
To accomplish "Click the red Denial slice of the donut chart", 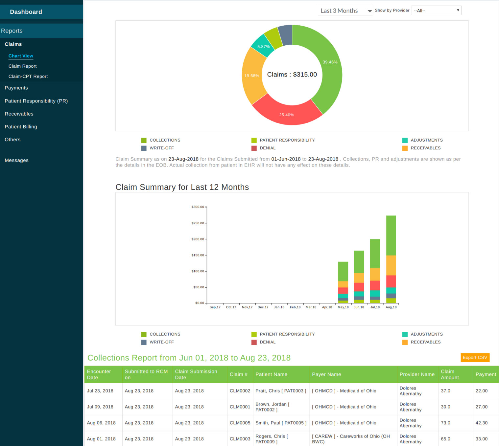I will coord(287,115).
